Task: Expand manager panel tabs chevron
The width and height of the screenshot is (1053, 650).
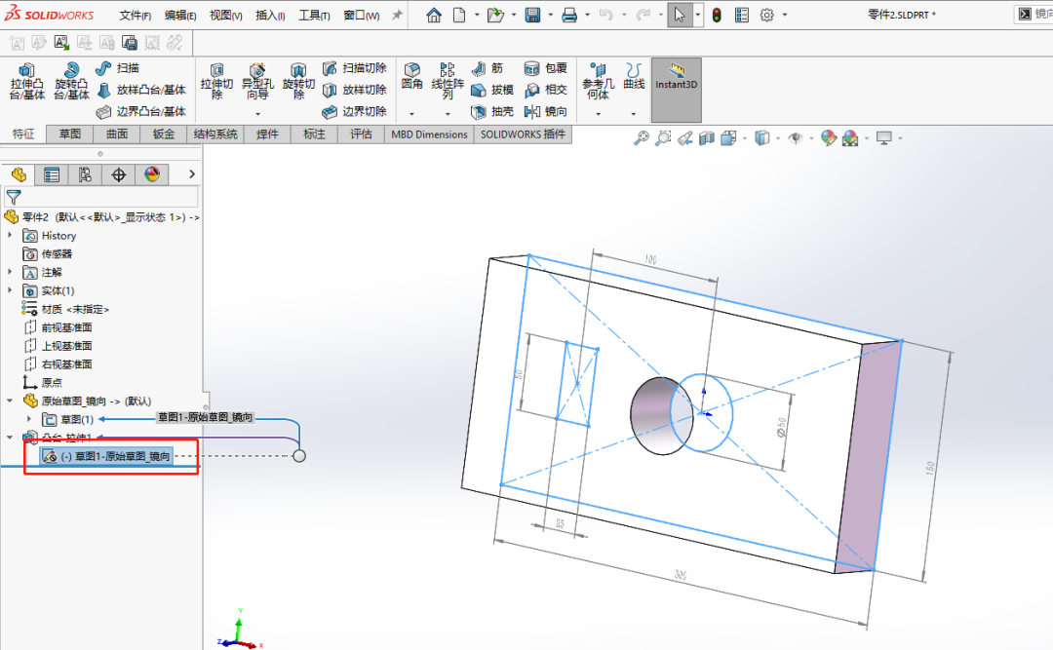Action: point(192,174)
